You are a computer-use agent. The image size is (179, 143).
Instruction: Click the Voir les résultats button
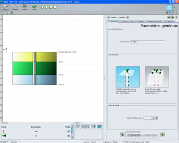tap(150, 136)
